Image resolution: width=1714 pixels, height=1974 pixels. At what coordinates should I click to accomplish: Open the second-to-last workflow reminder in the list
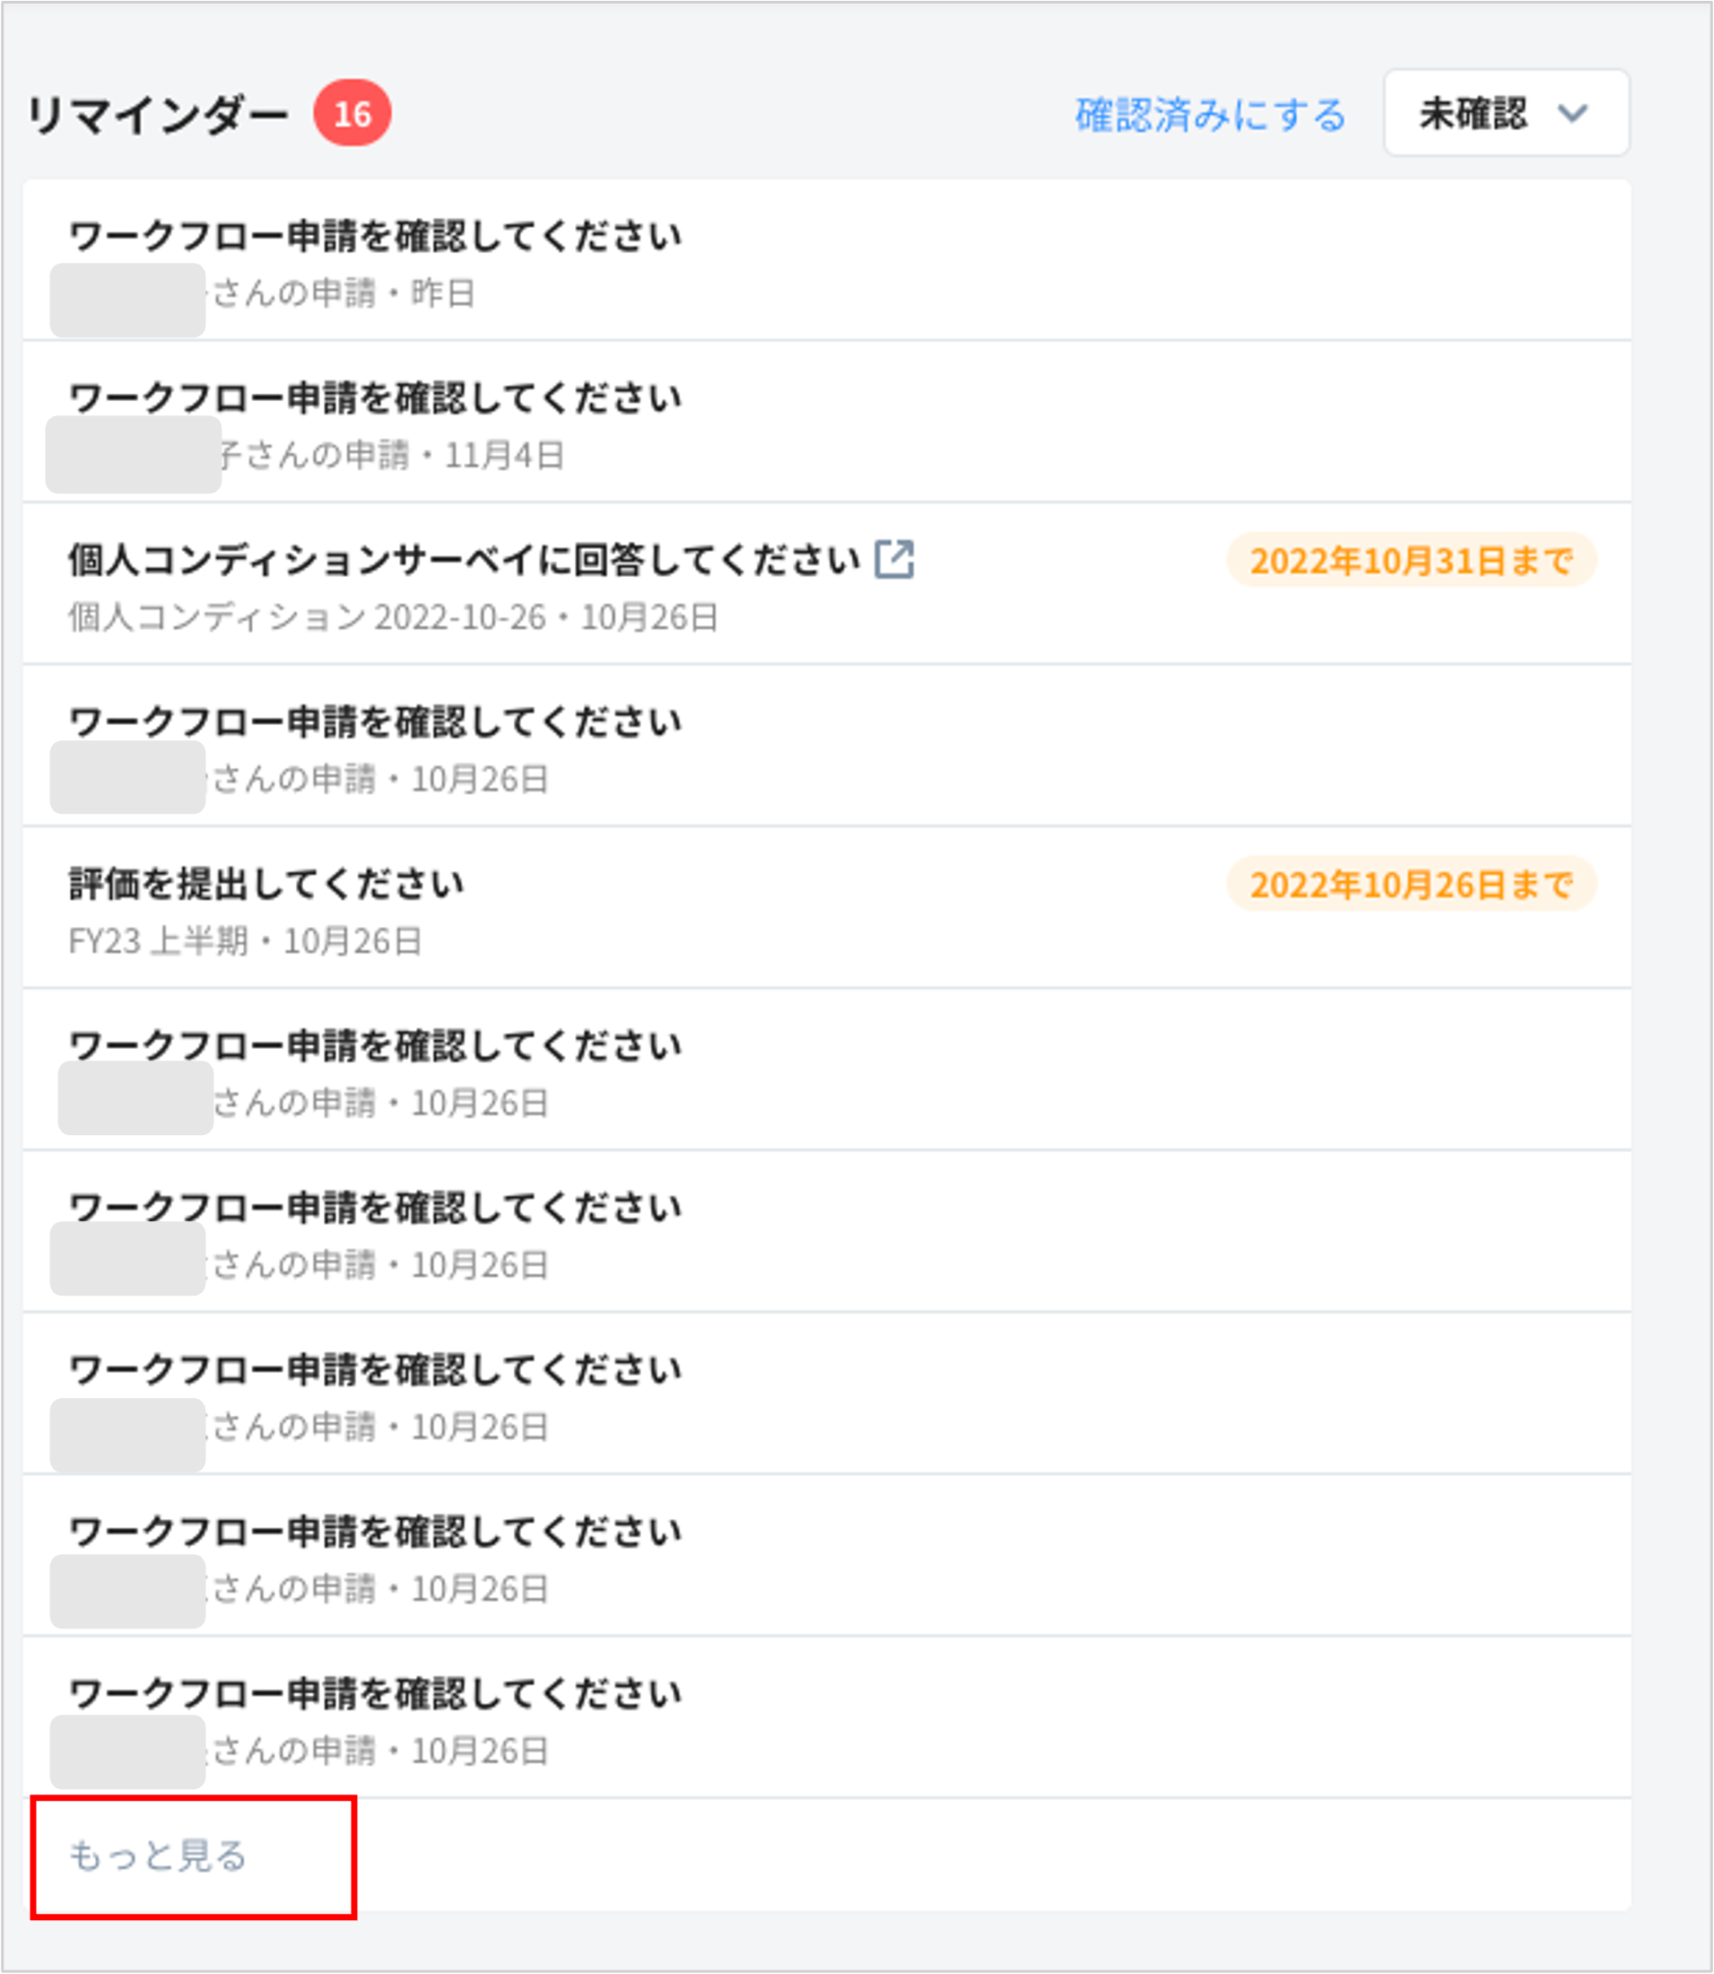point(375,1532)
